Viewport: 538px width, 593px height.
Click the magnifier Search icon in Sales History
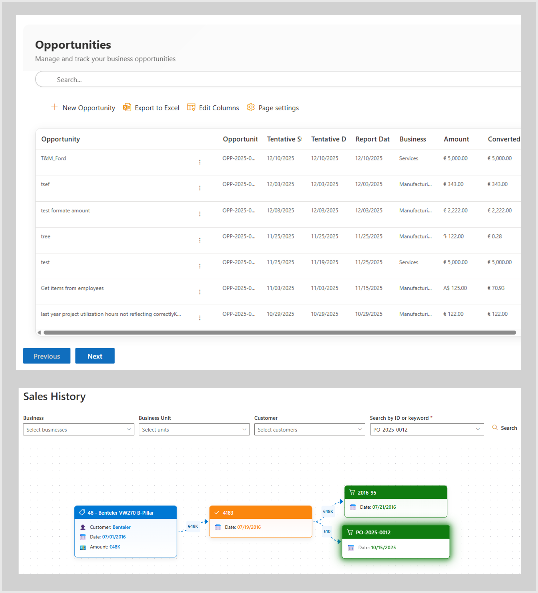coord(495,428)
